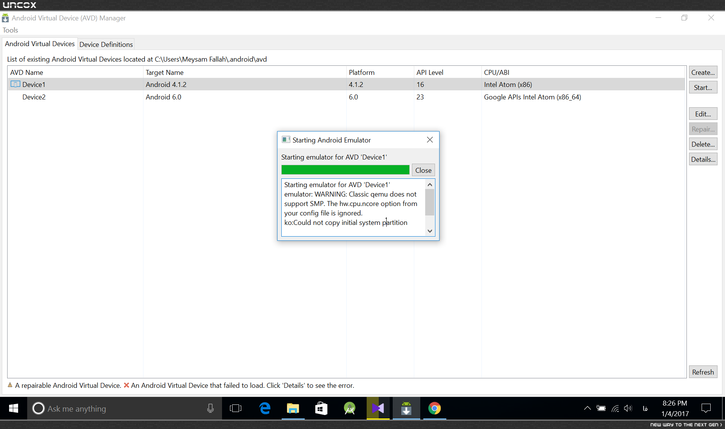
Task: Click API Level 23 cell
Action: [x=420, y=97]
